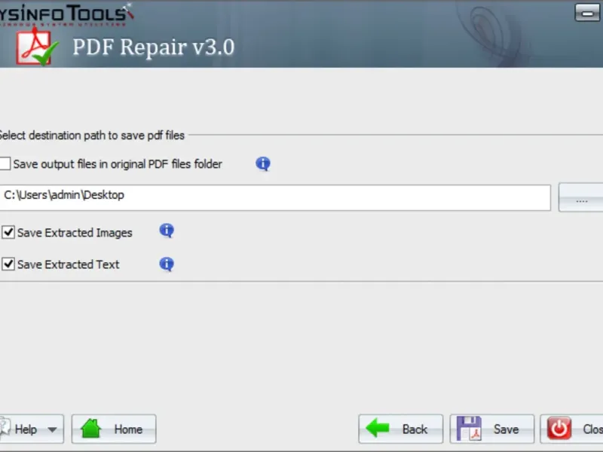Viewport: 603px width, 452px height.
Task: Click the Help button label
Action: click(x=26, y=429)
